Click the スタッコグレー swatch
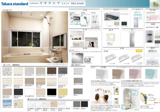The width and height of the screenshot is (160, 112). coord(29,81)
